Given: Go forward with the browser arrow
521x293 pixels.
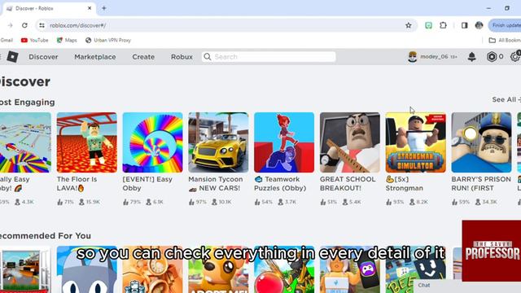Looking at the screenshot, I should [10, 25].
